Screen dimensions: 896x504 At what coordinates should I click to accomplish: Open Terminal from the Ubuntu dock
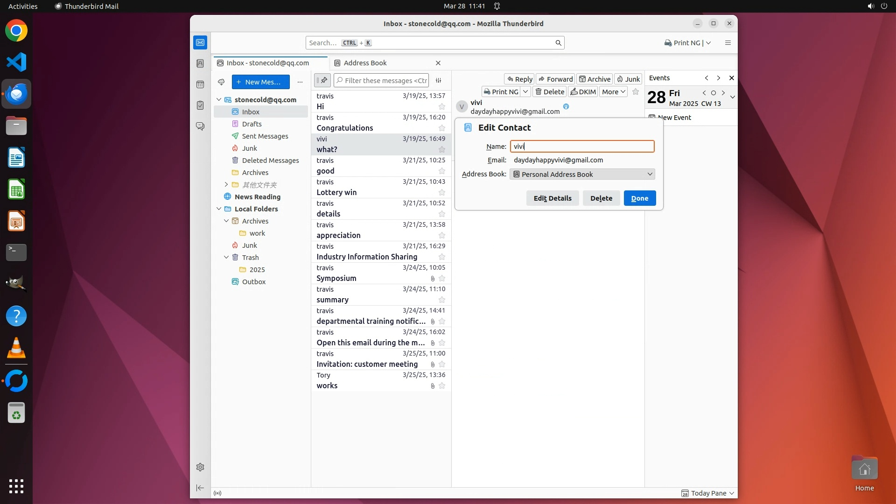[x=16, y=252]
